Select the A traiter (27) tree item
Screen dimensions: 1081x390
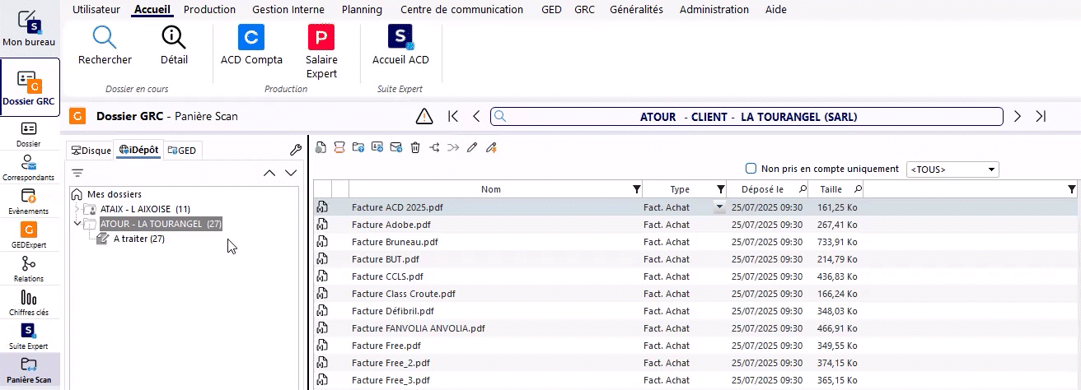coord(139,239)
